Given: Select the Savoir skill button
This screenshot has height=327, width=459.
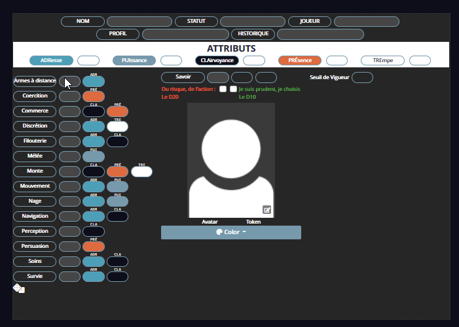Looking at the screenshot, I should [x=183, y=77].
